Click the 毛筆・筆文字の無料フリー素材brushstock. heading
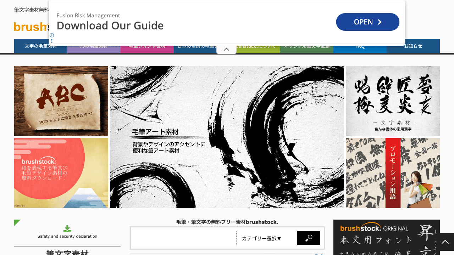The height and width of the screenshot is (255, 454). point(227,222)
